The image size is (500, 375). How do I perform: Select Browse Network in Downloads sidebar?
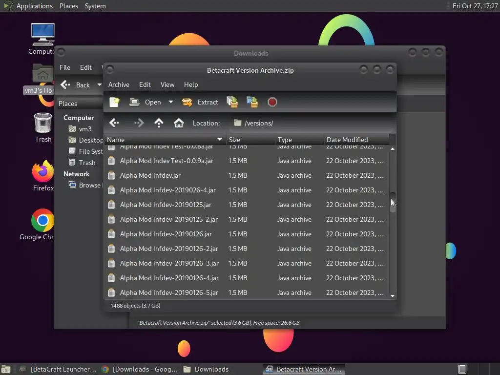point(86,185)
